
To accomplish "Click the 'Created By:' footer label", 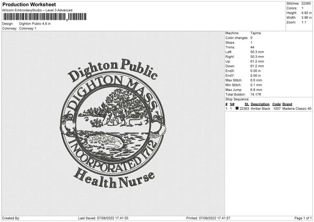I will tap(11, 218).
